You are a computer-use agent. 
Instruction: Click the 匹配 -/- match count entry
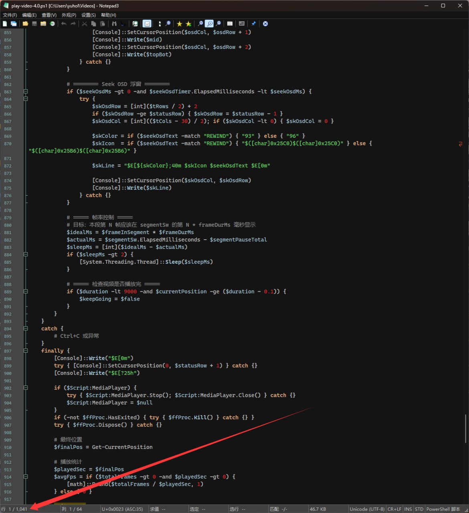(279, 509)
